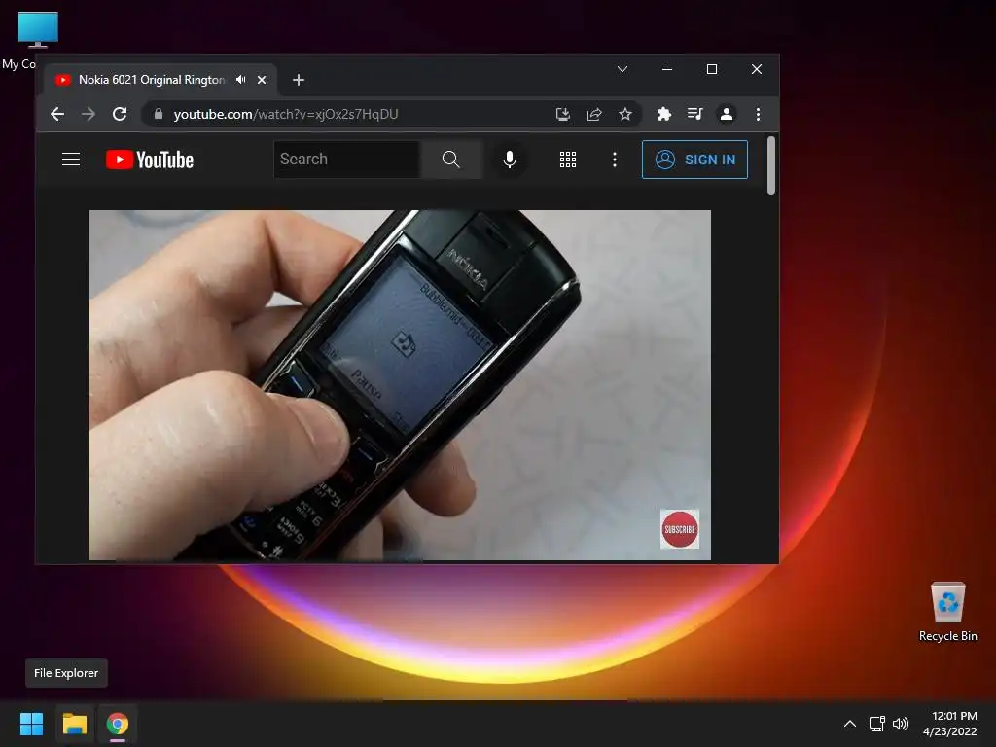Open the Windows Start menu

coord(31,724)
